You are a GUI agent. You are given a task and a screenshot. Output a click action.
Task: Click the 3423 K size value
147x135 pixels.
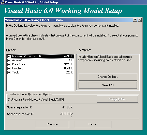click(68, 64)
